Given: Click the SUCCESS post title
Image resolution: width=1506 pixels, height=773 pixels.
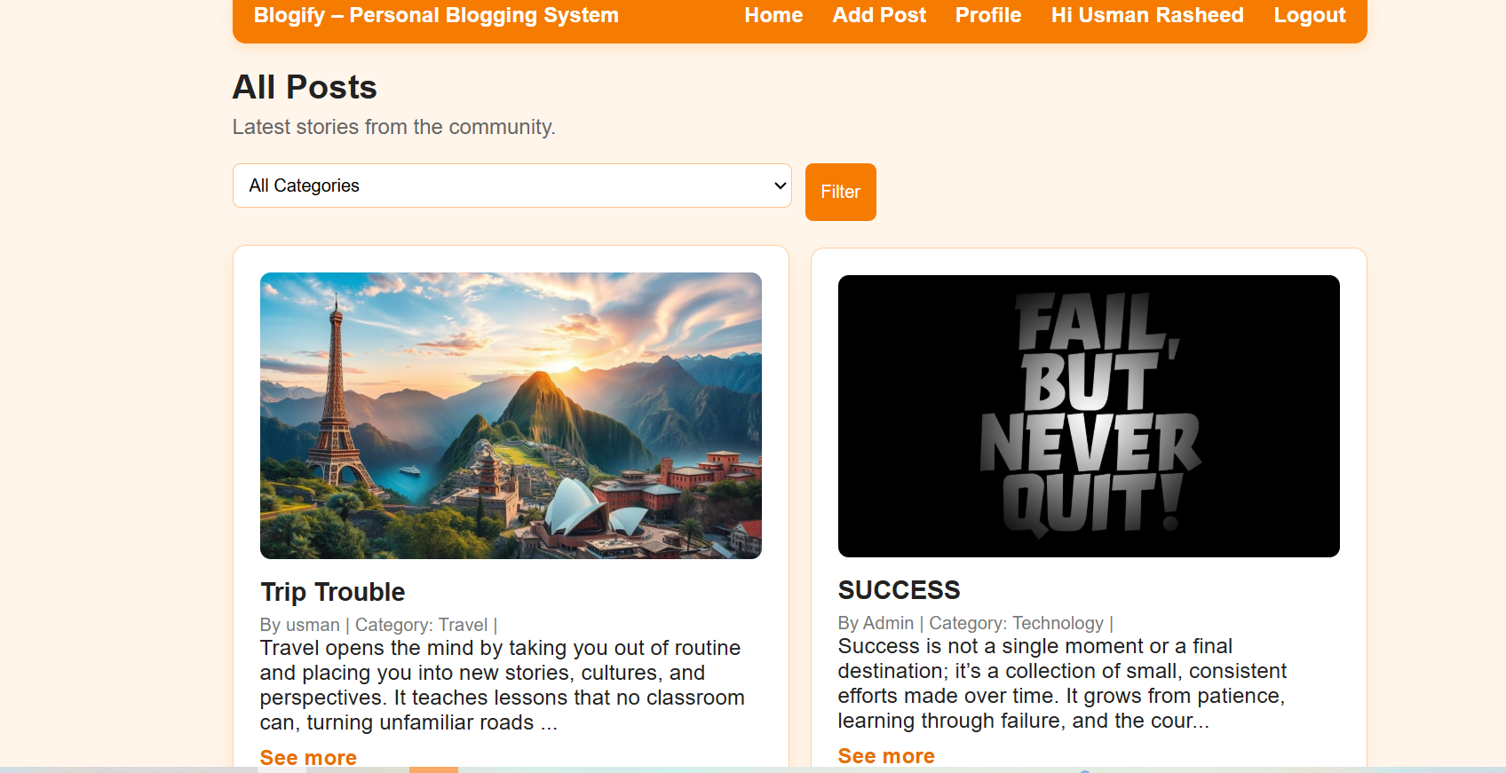Looking at the screenshot, I should pyautogui.click(x=900, y=590).
